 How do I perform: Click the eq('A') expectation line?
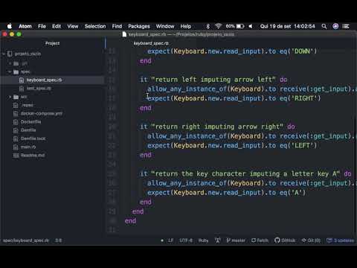pyautogui.click(x=226, y=193)
